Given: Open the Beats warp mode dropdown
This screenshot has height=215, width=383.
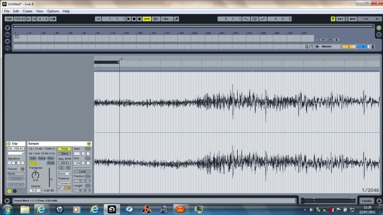Looking at the screenshot, I should coord(64,173).
